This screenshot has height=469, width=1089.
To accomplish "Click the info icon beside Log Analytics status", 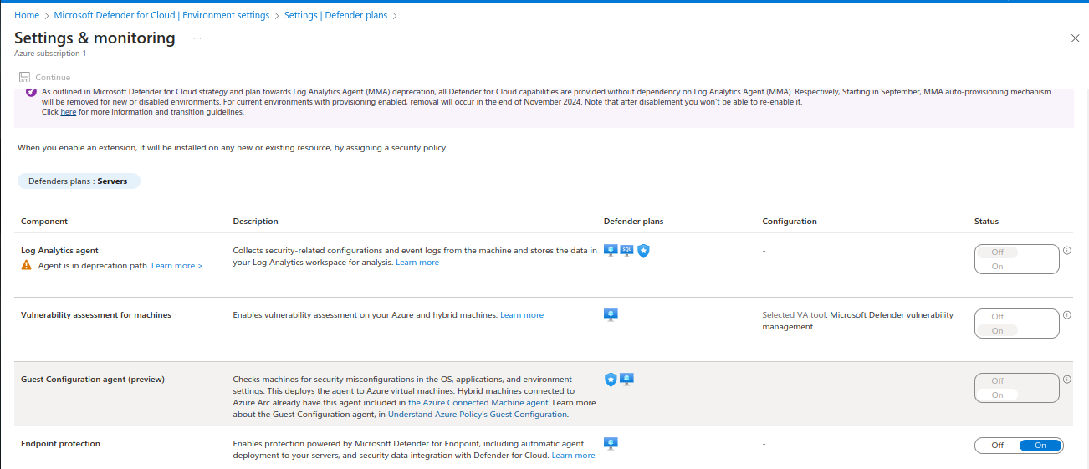I will pyautogui.click(x=1066, y=250).
